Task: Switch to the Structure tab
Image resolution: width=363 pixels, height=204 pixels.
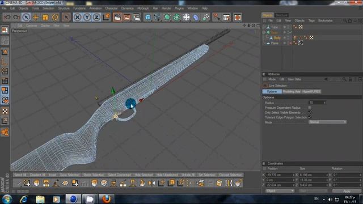Action: [281, 15]
